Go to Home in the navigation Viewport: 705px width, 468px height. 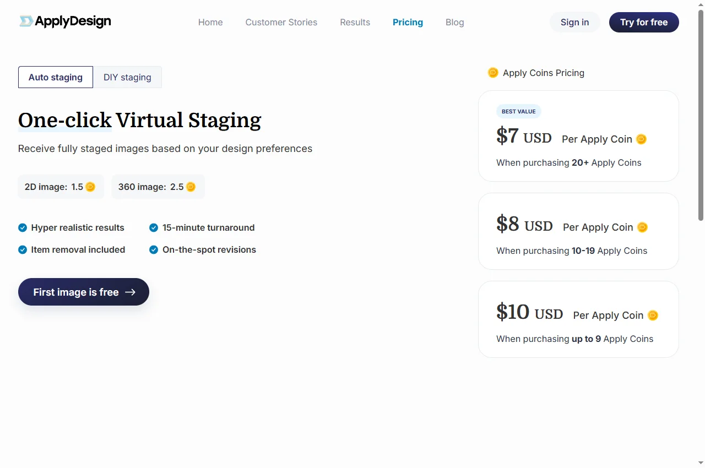(210, 22)
